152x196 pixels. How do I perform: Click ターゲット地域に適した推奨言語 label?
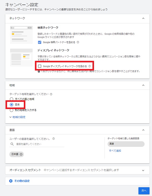124,138
